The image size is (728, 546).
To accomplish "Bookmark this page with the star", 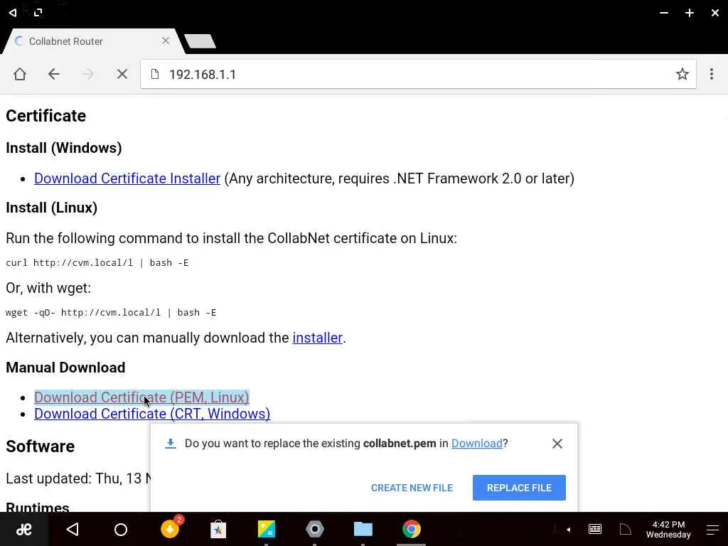I will [682, 74].
